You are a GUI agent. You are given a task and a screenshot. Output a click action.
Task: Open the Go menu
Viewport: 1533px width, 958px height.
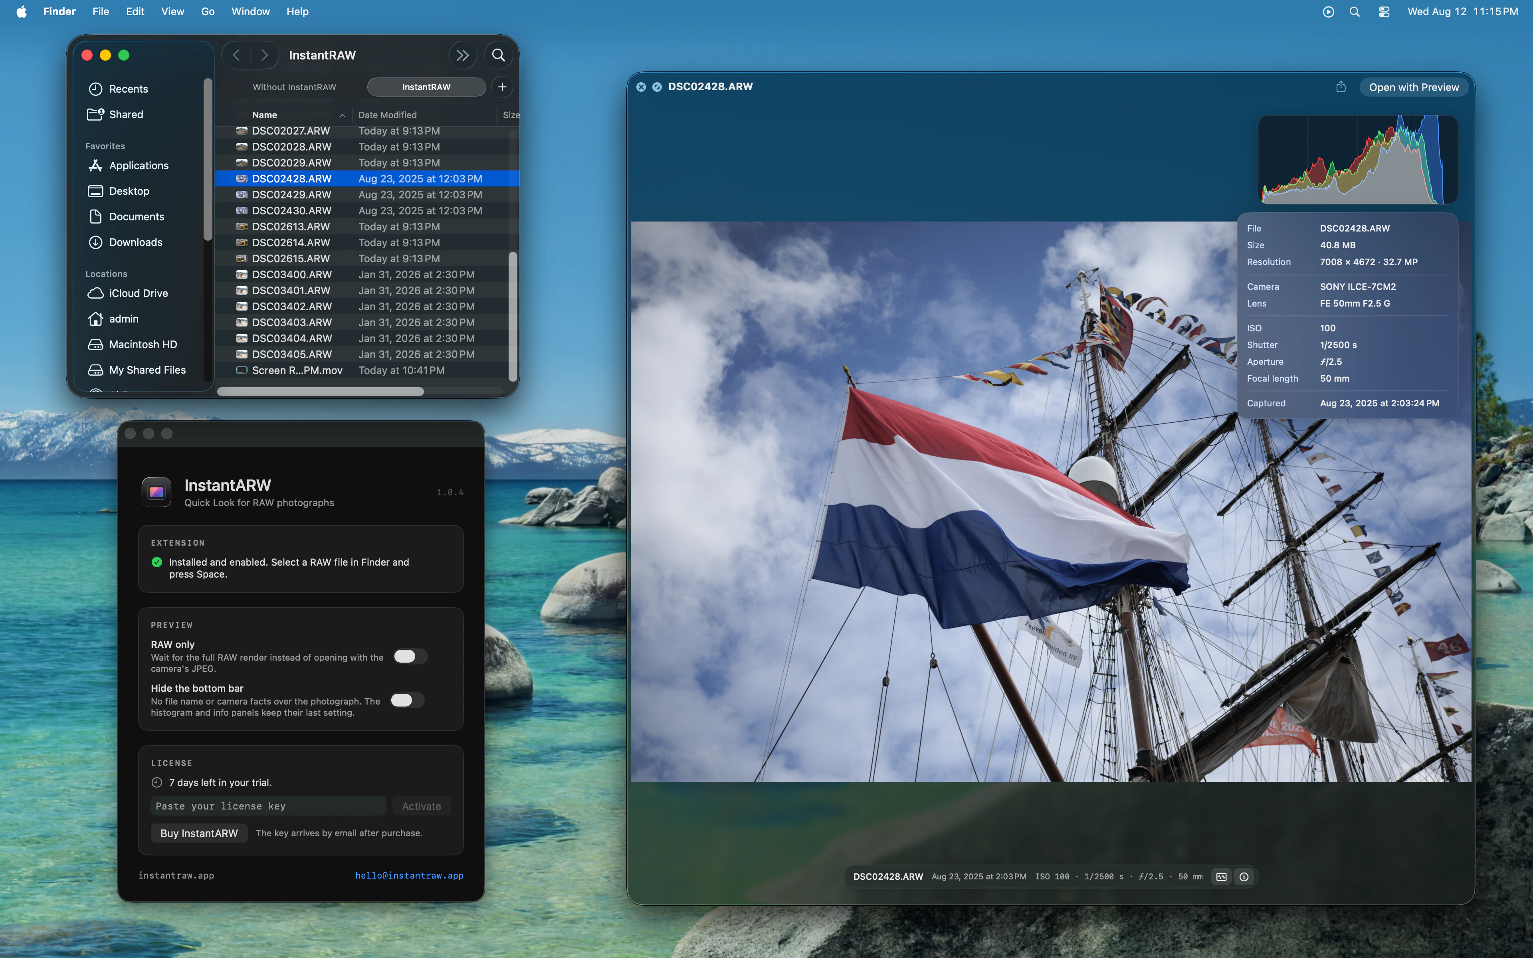(208, 12)
